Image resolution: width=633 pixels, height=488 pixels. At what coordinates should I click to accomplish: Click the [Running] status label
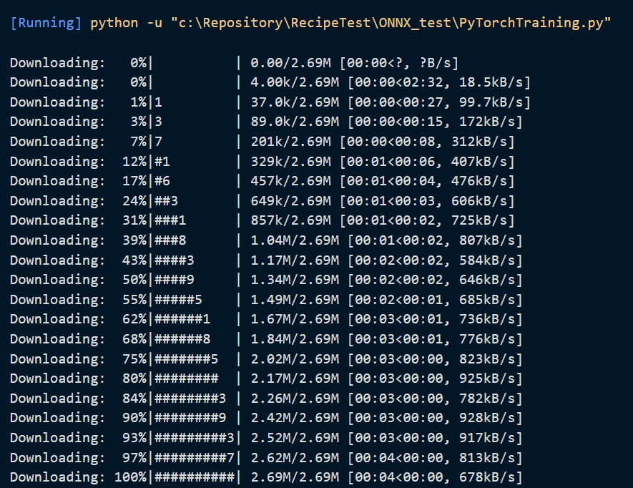46,23
